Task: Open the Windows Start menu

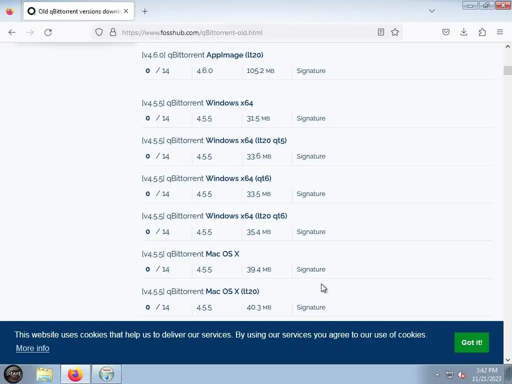Action: point(13,374)
